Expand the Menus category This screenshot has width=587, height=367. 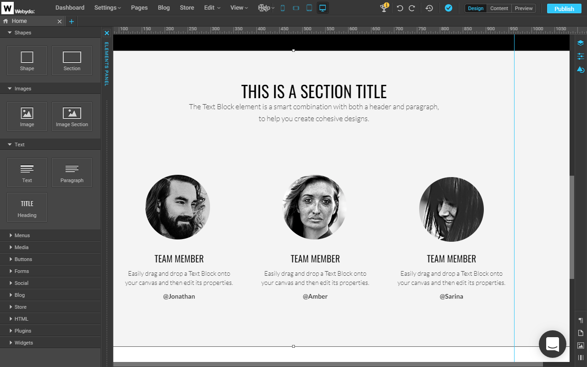[50, 235]
